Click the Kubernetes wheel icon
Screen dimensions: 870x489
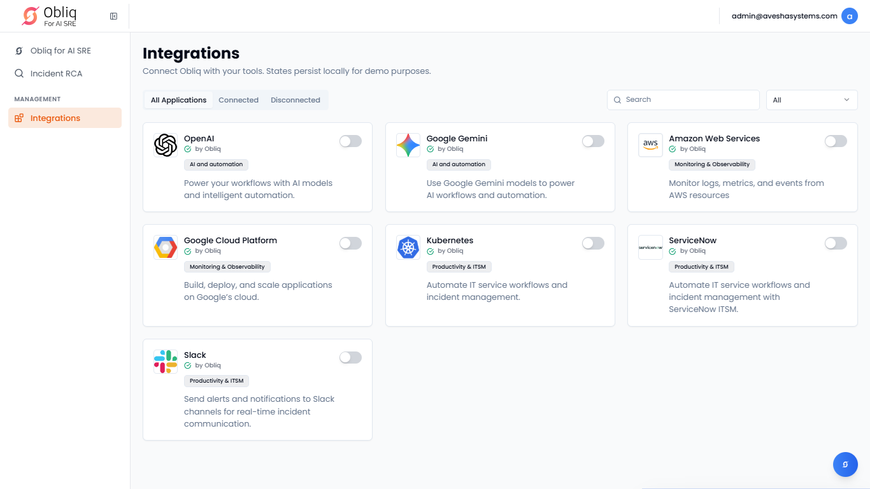click(x=408, y=247)
